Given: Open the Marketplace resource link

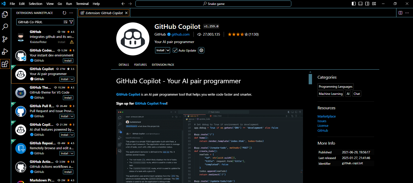Looking at the screenshot, I should (327, 116).
